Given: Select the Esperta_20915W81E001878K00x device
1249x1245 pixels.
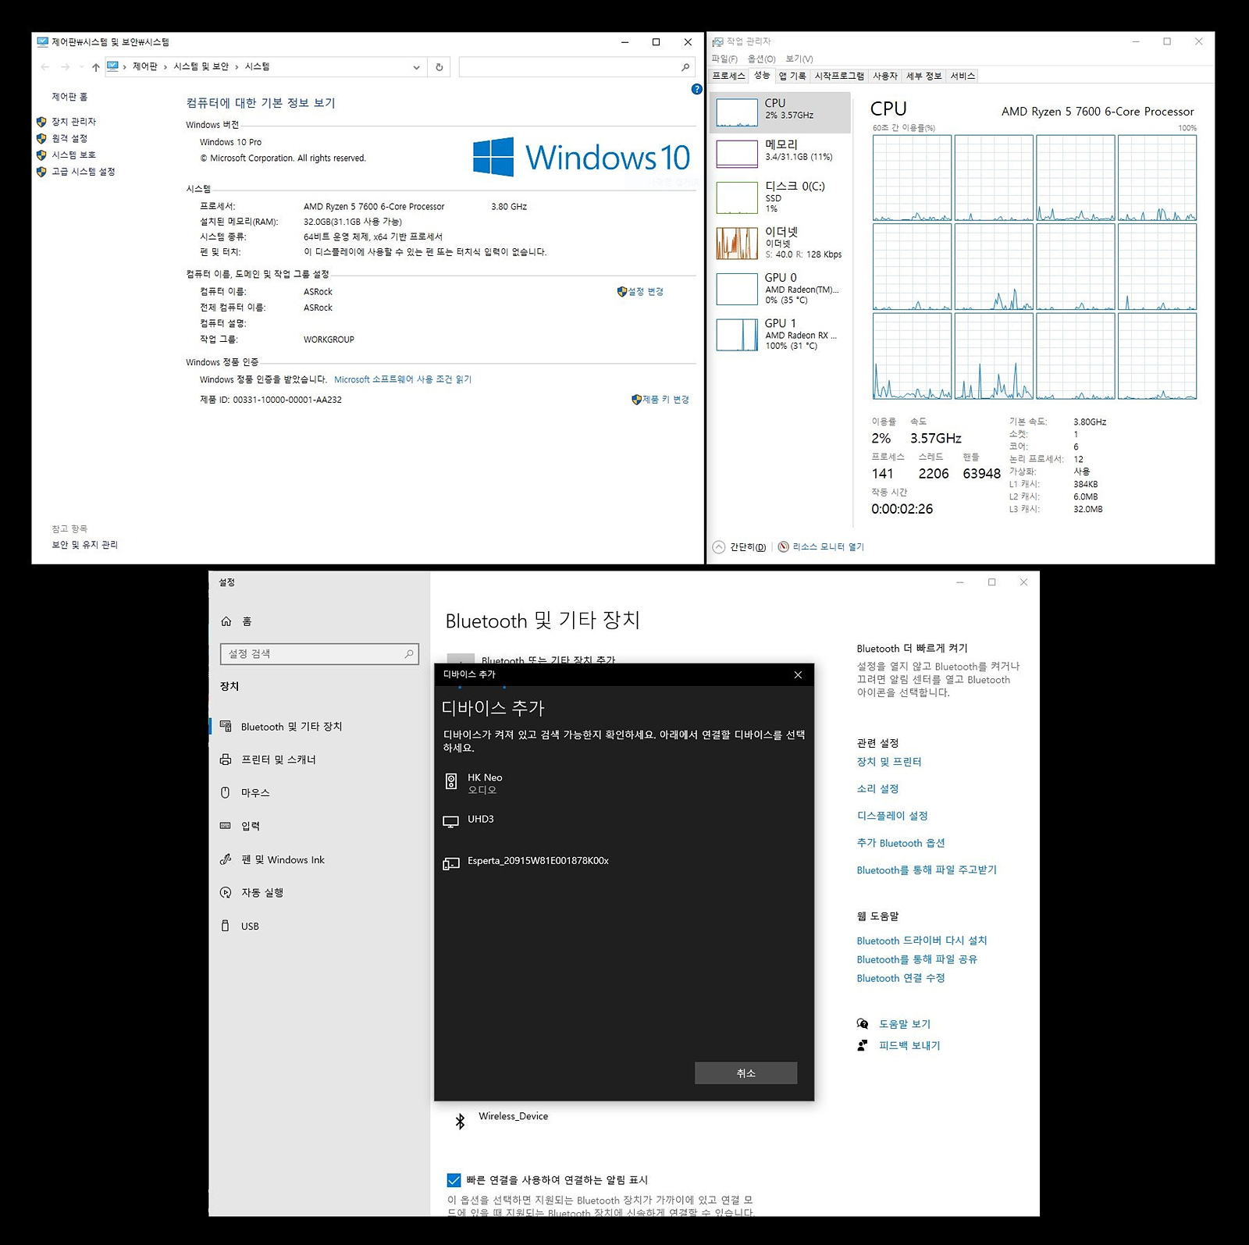Looking at the screenshot, I should [x=624, y=862].
